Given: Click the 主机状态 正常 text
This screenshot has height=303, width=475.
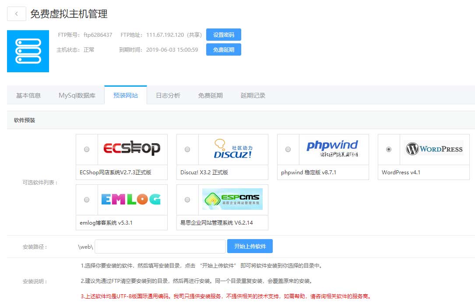Looking at the screenshot, I should 75,49.
